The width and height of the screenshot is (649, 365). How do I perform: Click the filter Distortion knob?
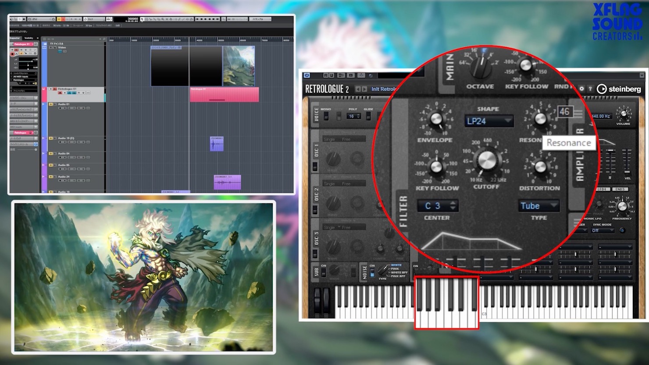coord(540,167)
